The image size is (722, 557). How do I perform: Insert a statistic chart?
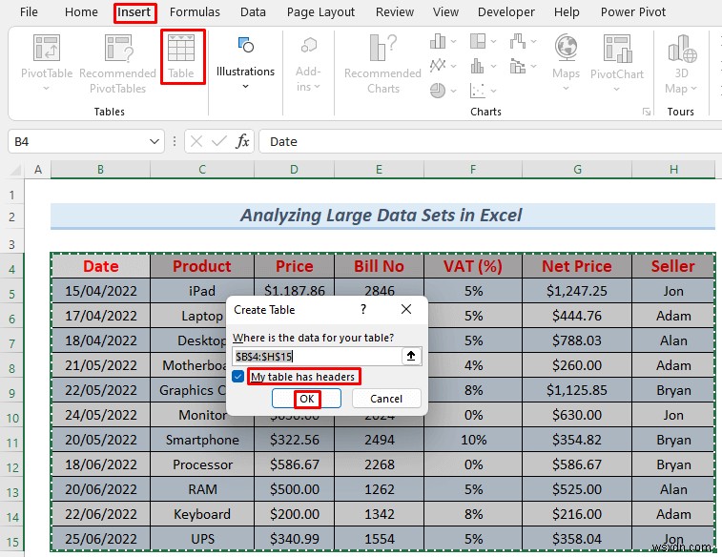point(478,66)
